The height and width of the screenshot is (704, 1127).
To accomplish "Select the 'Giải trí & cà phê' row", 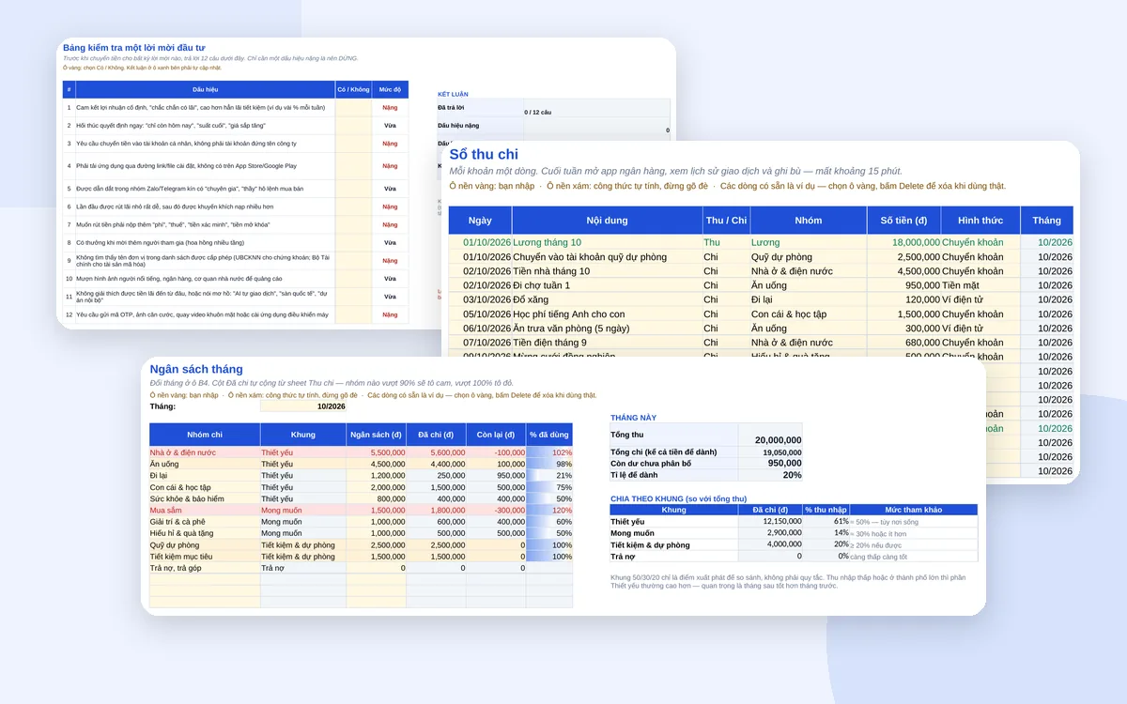I will point(205,521).
